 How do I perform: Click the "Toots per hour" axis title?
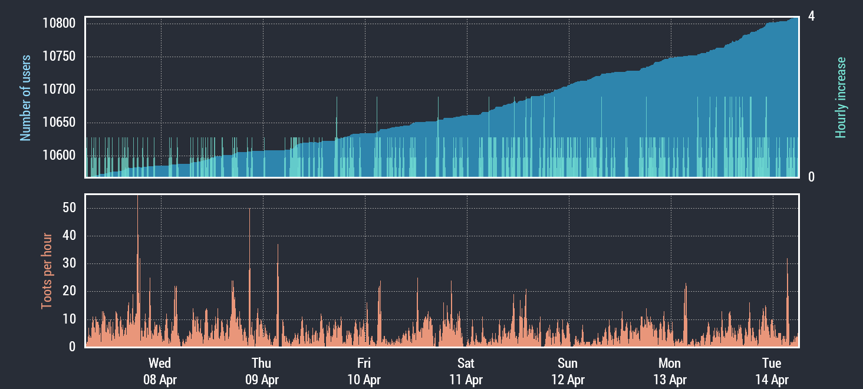pyautogui.click(x=47, y=271)
